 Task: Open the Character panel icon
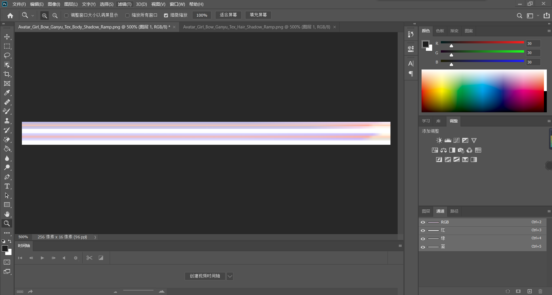tap(411, 63)
